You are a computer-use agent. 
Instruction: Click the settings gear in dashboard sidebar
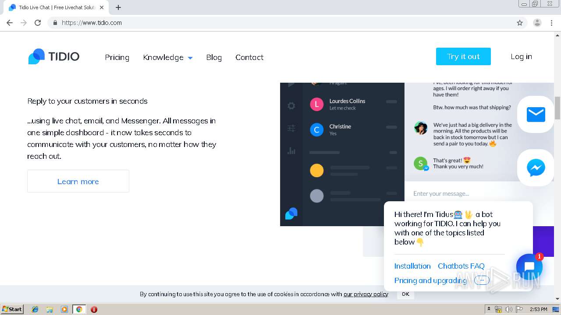[x=291, y=105]
